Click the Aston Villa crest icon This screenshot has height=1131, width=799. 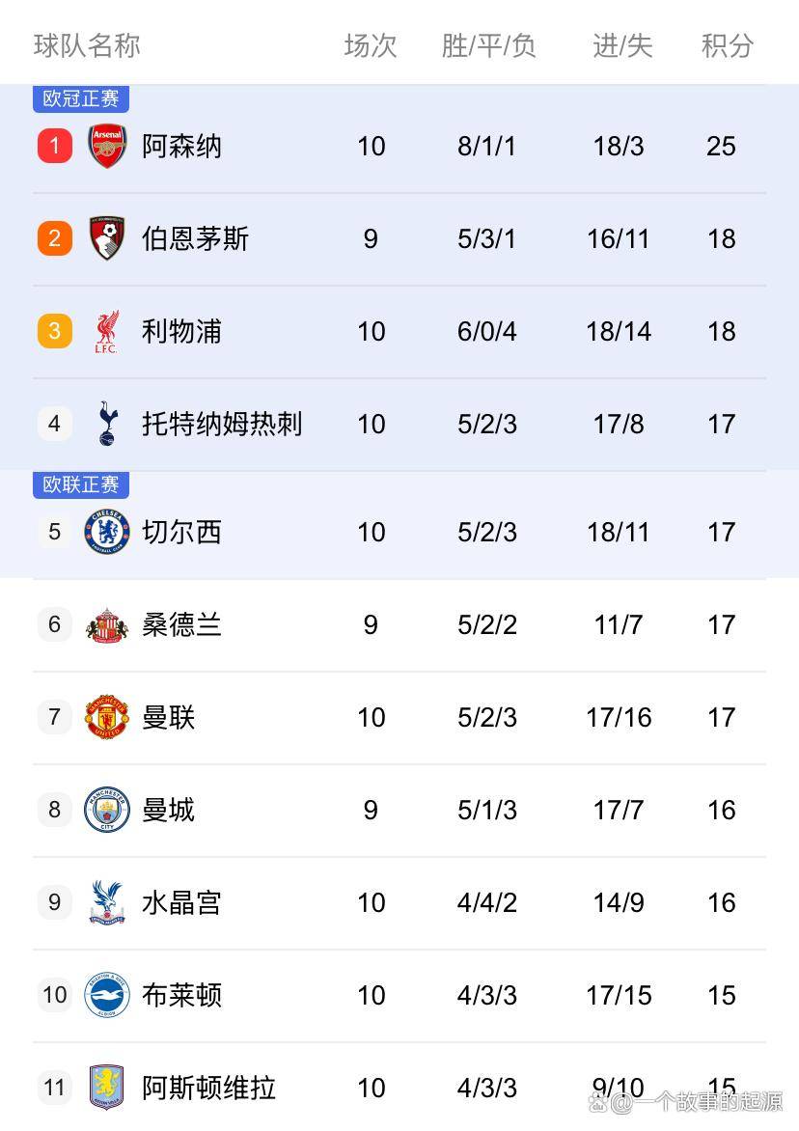point(107,1088)
